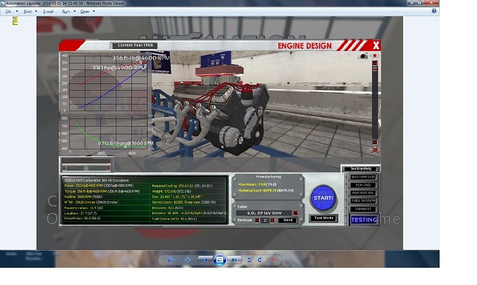The width and height of the screenshot is (477, 285).
Task: Select the BOTTOM END section tab
Action: [x=364, y=177]
